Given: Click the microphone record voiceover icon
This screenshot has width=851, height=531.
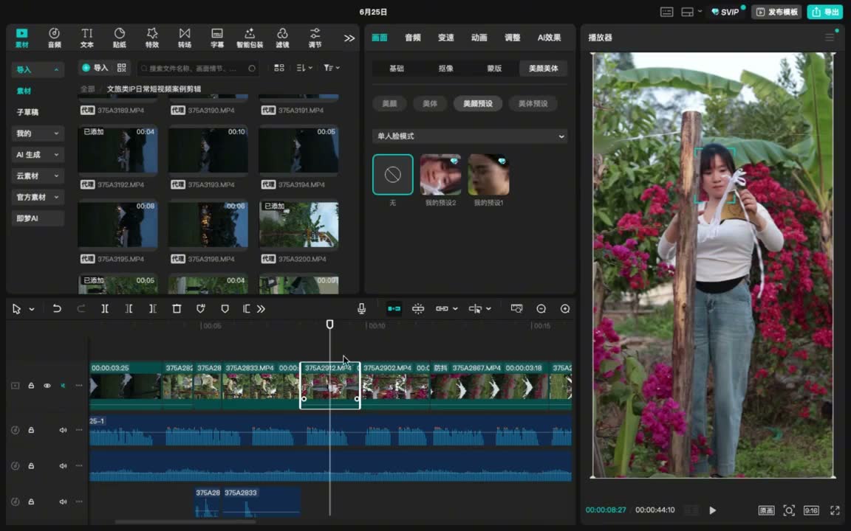Looking at the screenshot, I should 361,309.
